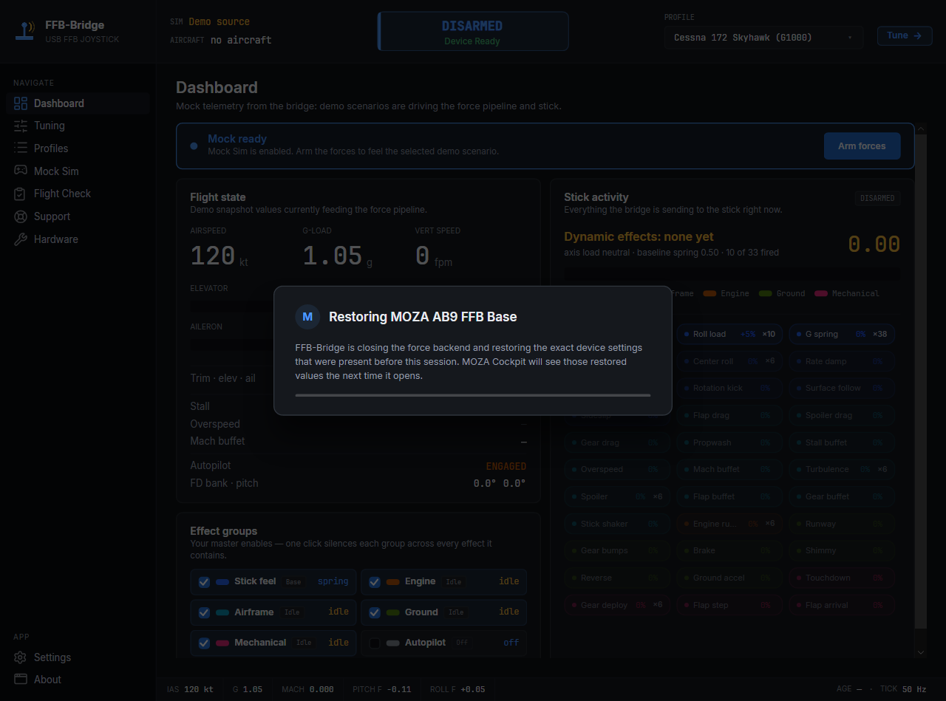The height and width of the screenshot is (701, 946).
Task: Click the DISARMED badge in Stick activity
Action: 877,198
